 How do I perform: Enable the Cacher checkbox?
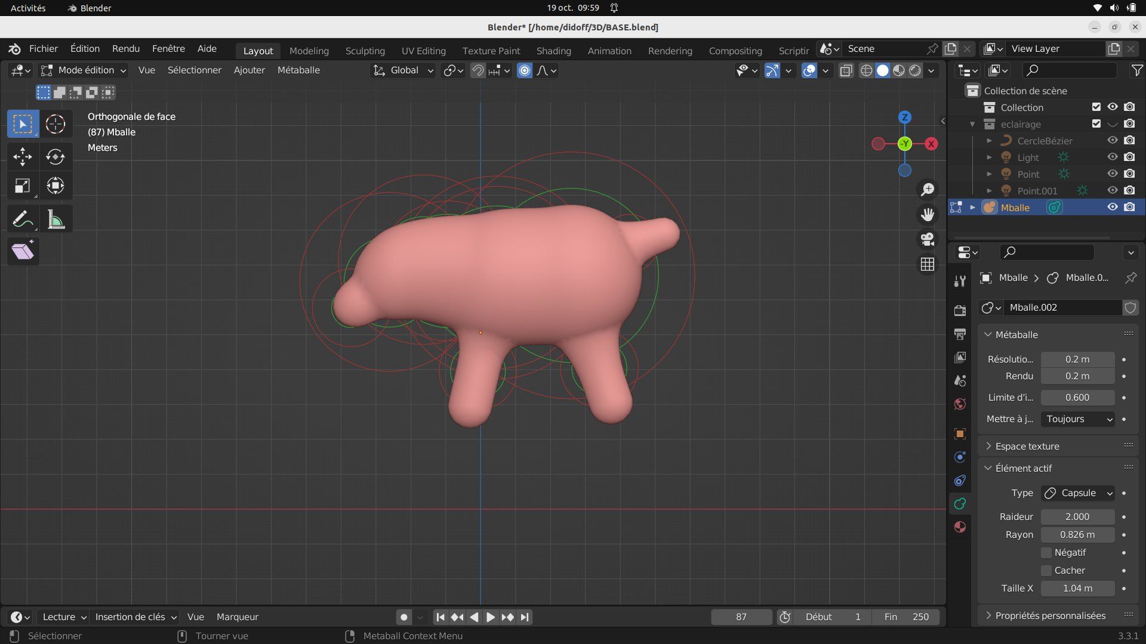[1046, 571]
